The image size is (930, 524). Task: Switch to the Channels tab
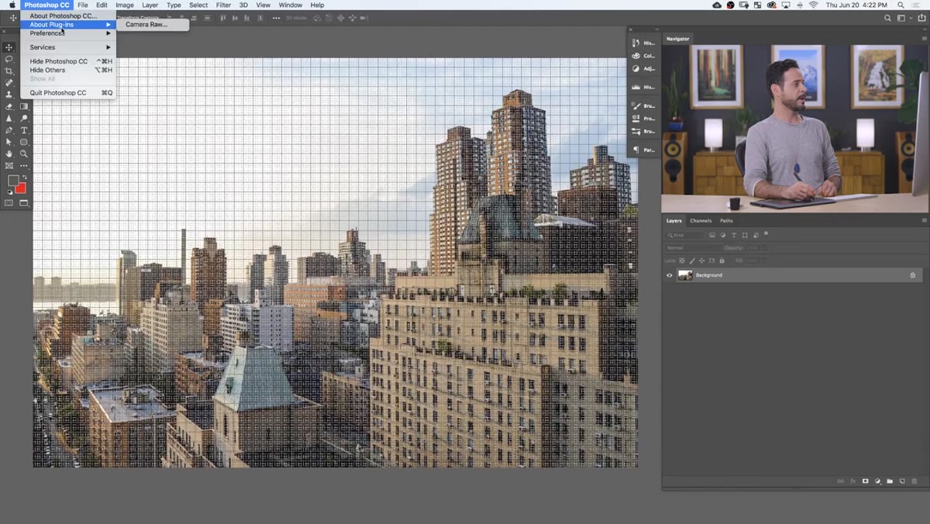(701, 221)
